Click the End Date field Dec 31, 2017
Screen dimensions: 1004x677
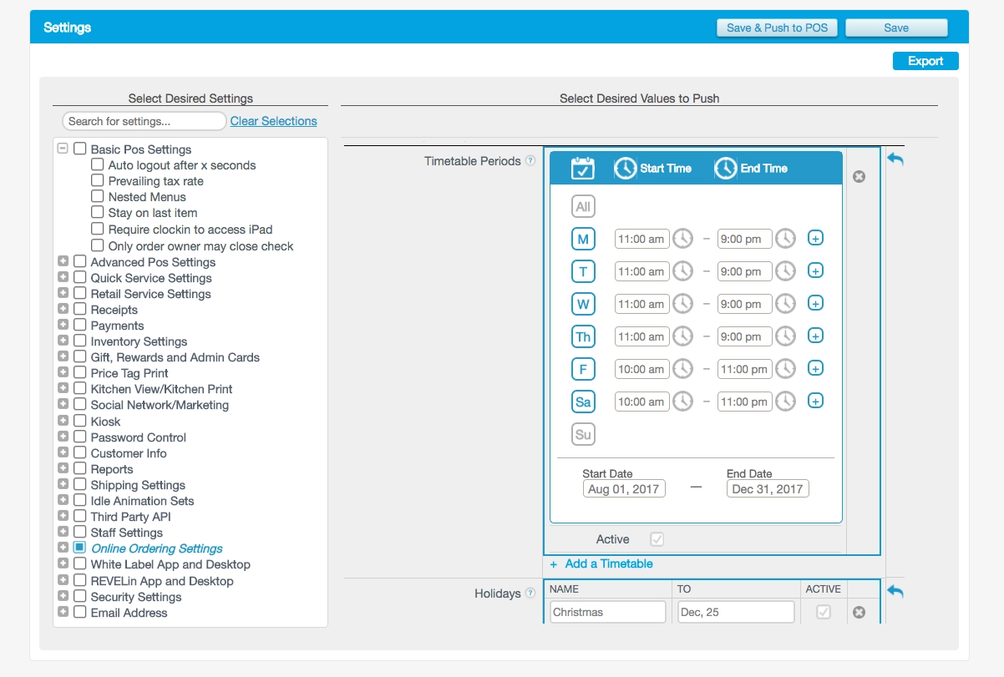(768, 489)
